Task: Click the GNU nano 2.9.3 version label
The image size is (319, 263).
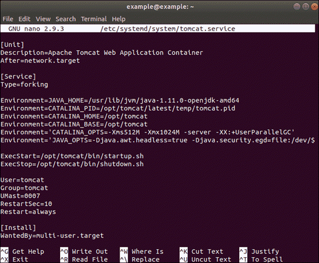Action: [36, 29]
